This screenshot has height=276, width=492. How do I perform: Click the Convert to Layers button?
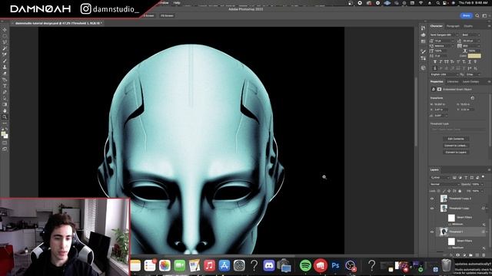click(456, 152)
